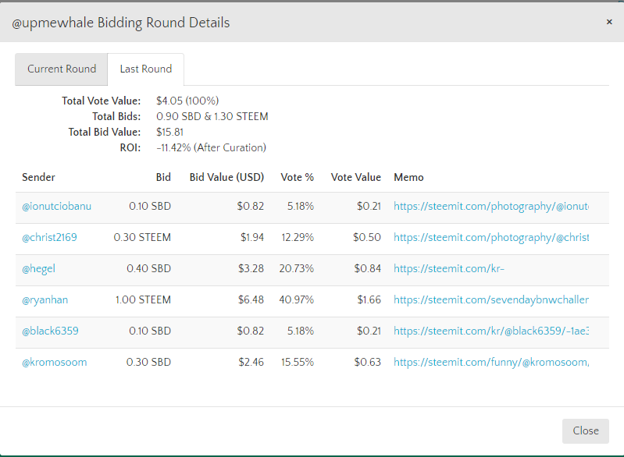This screenshot has width=624, height=457.
Task: Click the Vote % column header
Action: 298,177
